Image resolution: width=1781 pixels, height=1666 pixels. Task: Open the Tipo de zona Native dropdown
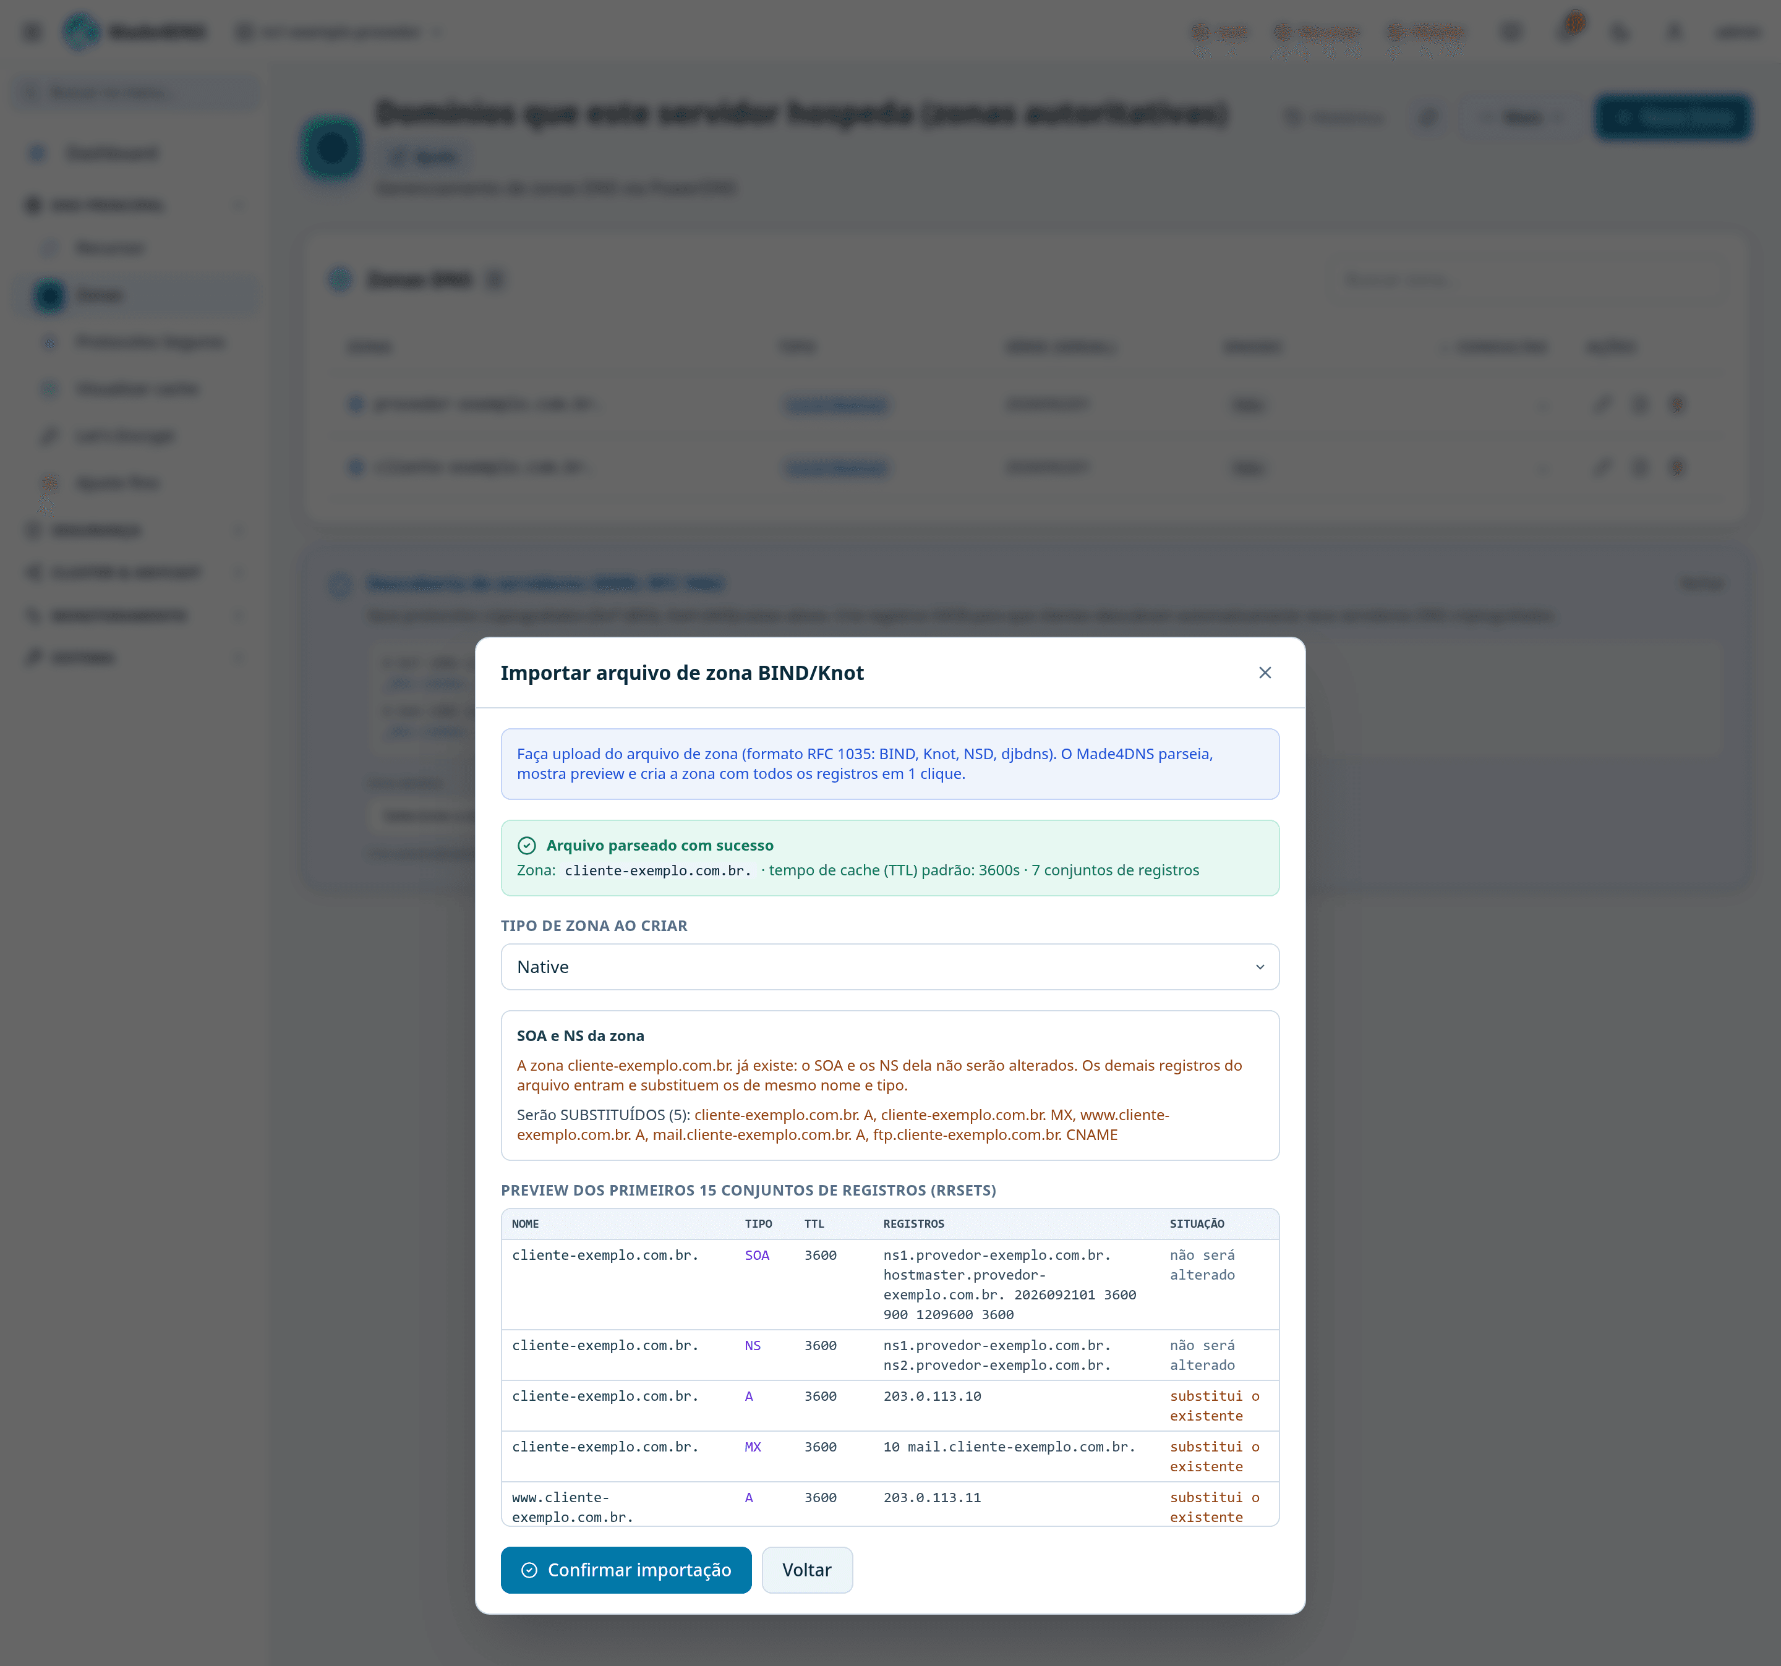(890, 966)
